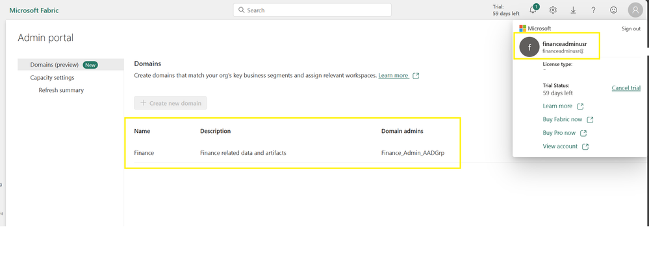Click external link icon beside Buy Pro now
Screen dimensions: 649x269
click(x=583, y=133)
